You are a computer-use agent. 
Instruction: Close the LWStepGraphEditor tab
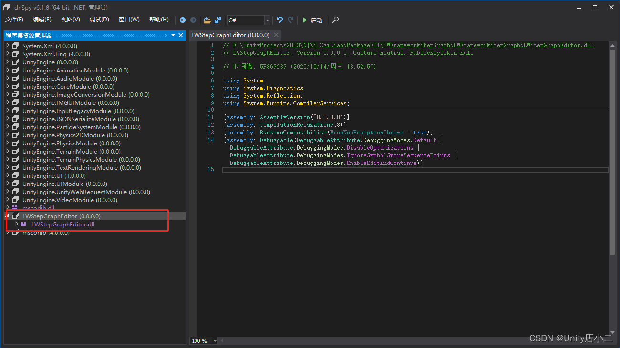coord(276,35)
